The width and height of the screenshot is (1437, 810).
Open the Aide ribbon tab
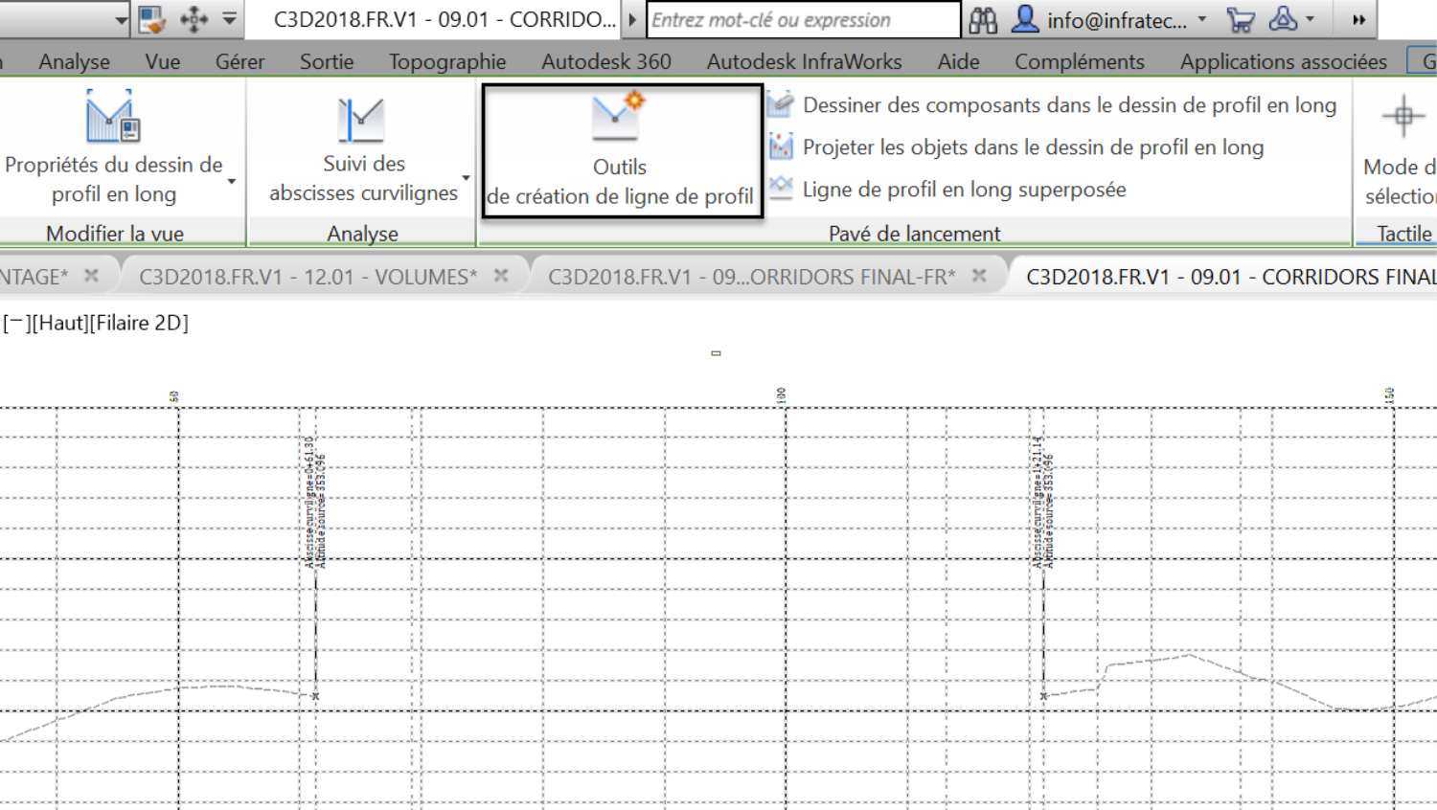pos(958,61)
